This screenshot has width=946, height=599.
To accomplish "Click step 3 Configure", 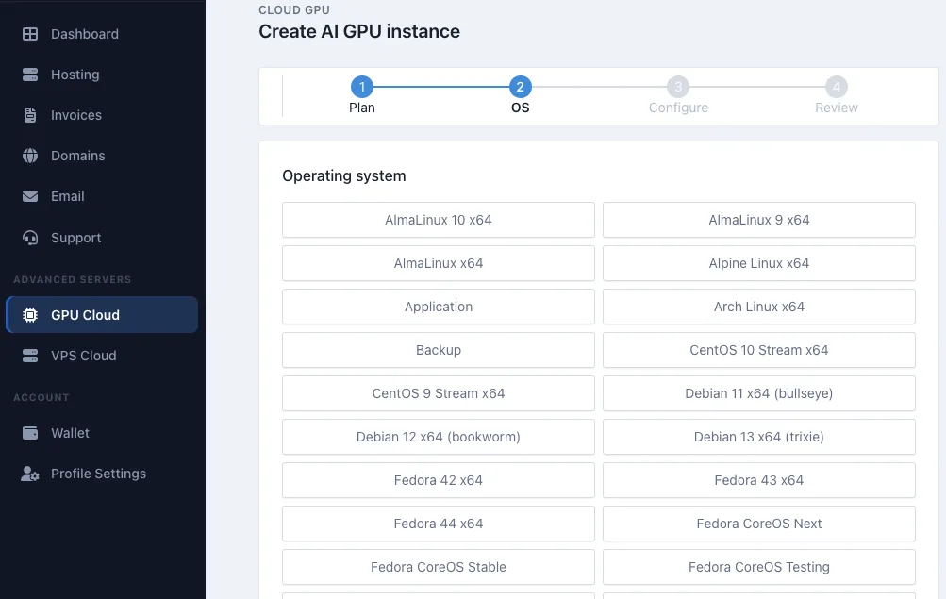I will click(678, 87).
